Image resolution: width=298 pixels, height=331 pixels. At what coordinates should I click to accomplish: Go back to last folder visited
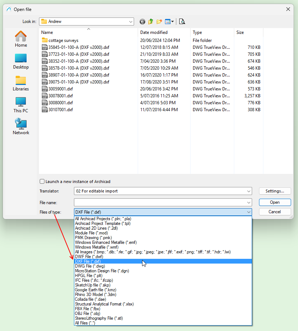pos(142,22)
